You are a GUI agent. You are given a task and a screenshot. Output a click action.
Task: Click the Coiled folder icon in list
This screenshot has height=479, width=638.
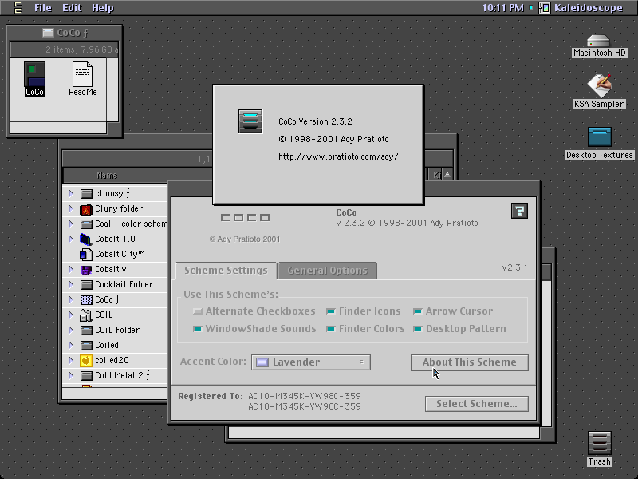coord(86,346)
